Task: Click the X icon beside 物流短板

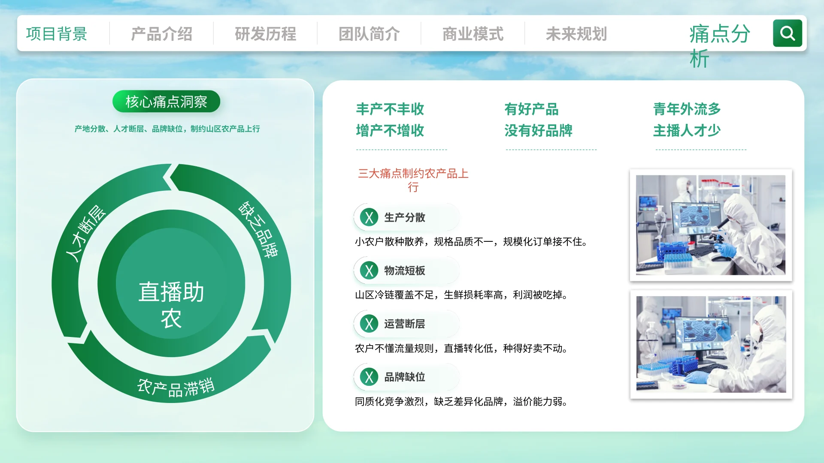Action: point(369,271)
